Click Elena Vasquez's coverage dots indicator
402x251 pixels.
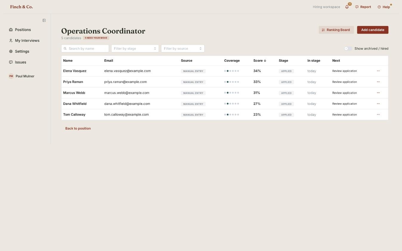[232, 71]
